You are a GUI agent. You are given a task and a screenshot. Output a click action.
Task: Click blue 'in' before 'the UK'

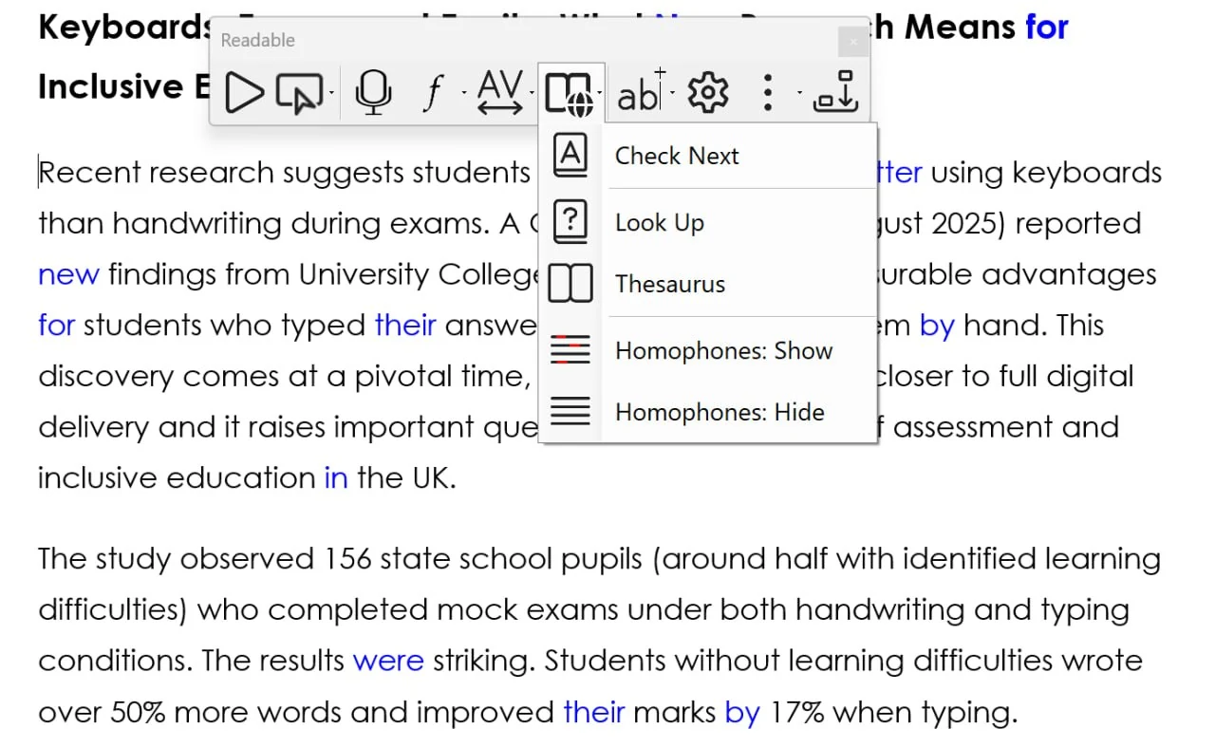(x=336, y=477)
